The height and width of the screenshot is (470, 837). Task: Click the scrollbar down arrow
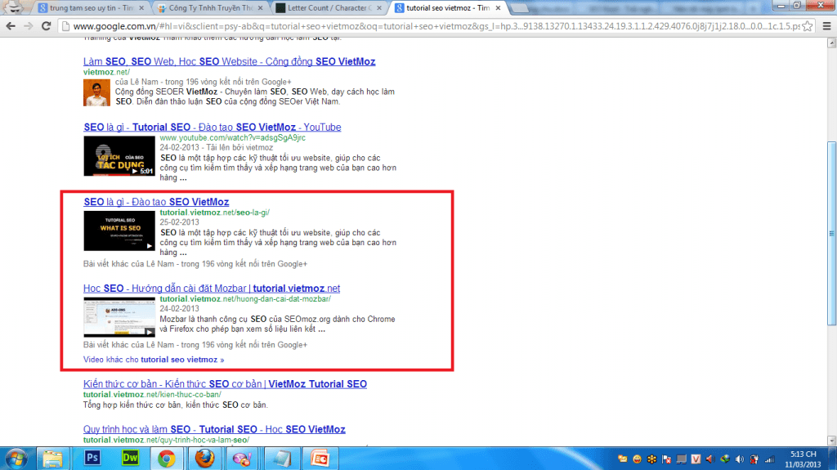pyautogui.click(x=831, y=441)
